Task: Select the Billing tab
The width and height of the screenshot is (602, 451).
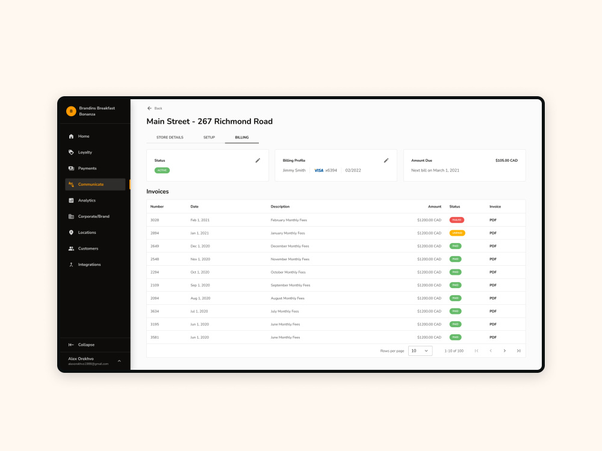Action: pyautogui.click(x=241, y=137)
